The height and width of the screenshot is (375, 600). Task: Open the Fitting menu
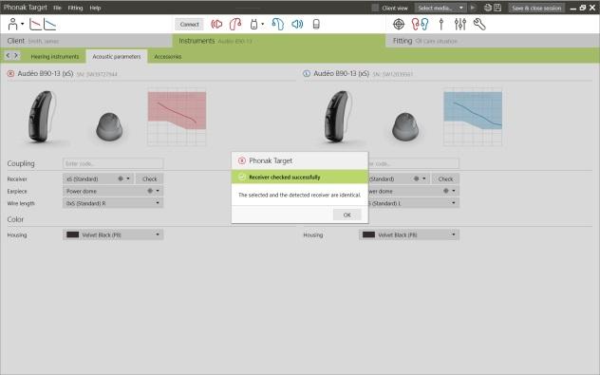pyautogui.click(x=75, y=8)
